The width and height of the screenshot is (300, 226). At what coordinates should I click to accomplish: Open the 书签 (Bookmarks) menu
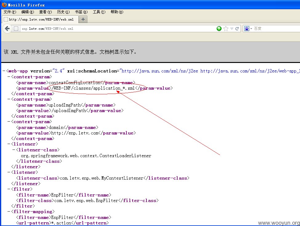tap(81, 12)
